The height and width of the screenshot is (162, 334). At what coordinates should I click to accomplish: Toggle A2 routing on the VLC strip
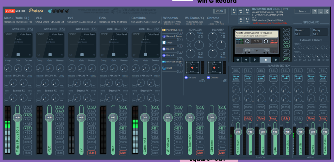click(60, 111)
